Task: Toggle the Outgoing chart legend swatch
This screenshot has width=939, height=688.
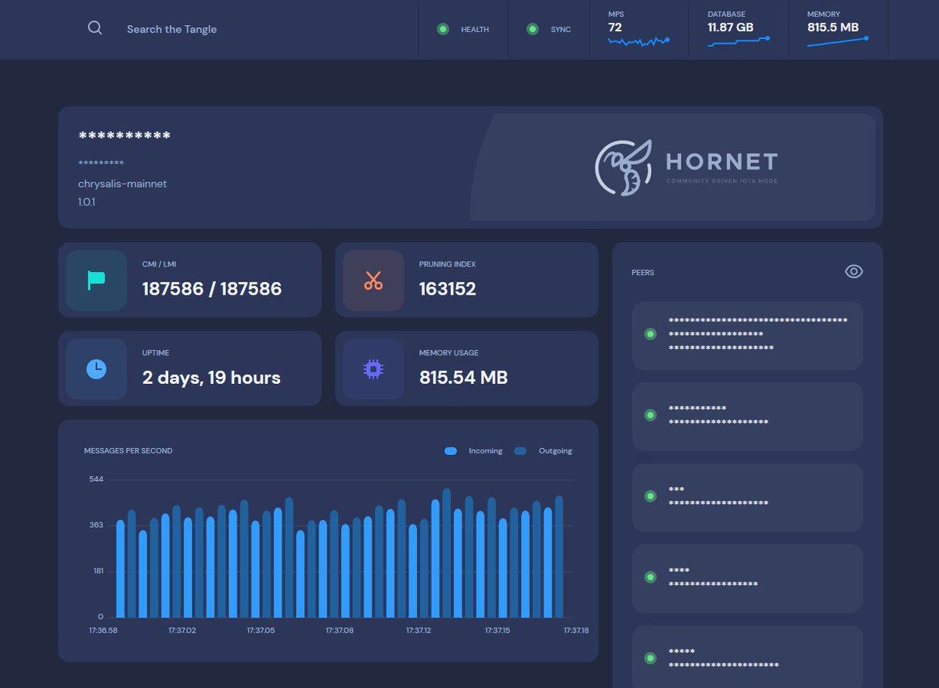Action: coord(520,451)
